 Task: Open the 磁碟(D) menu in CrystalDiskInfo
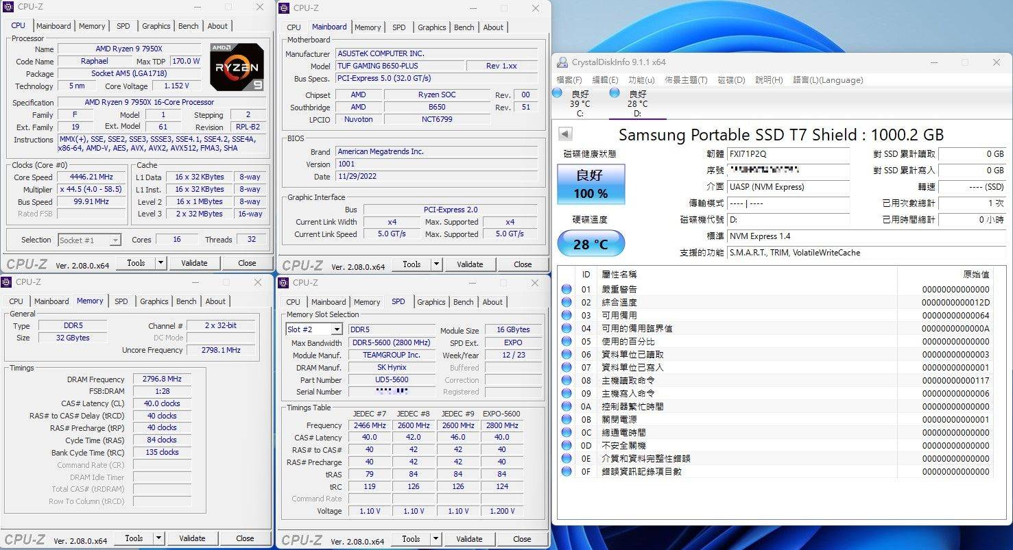[729, 79]
